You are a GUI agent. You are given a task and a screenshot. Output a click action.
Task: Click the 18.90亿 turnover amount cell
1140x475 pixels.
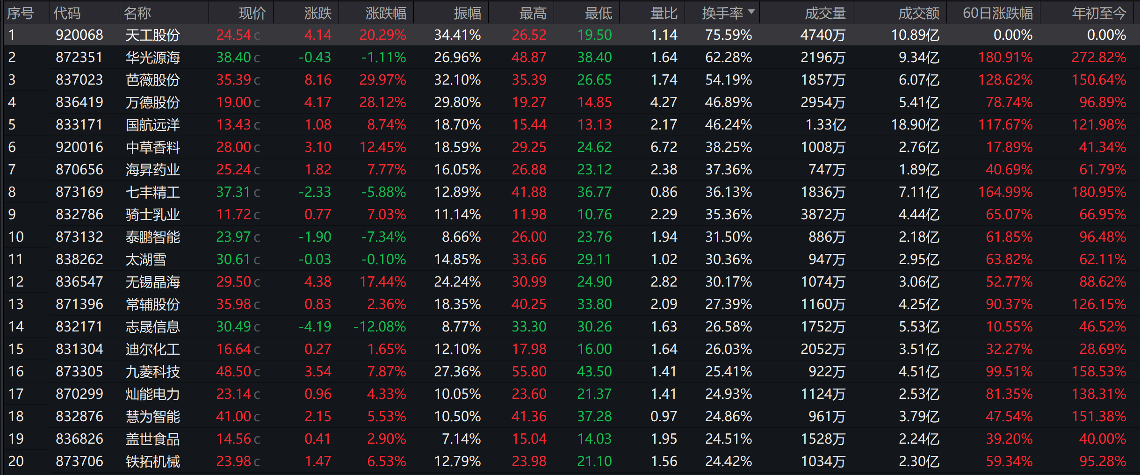coord(915,125)
